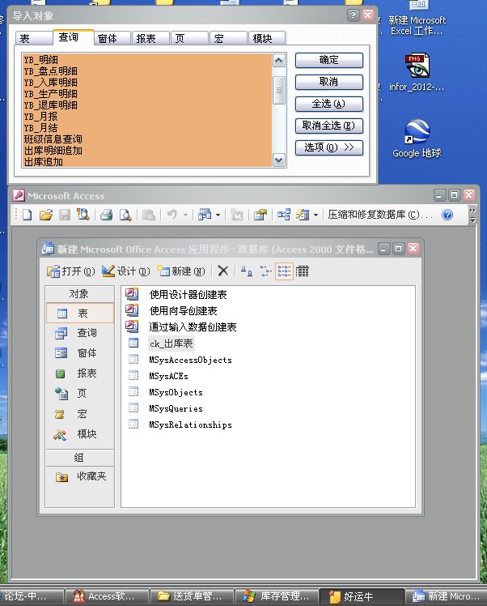Viewport: 487px width, 606px height.
Task: Select 查询 in the objects sidebar
Action: coord(80,333)
